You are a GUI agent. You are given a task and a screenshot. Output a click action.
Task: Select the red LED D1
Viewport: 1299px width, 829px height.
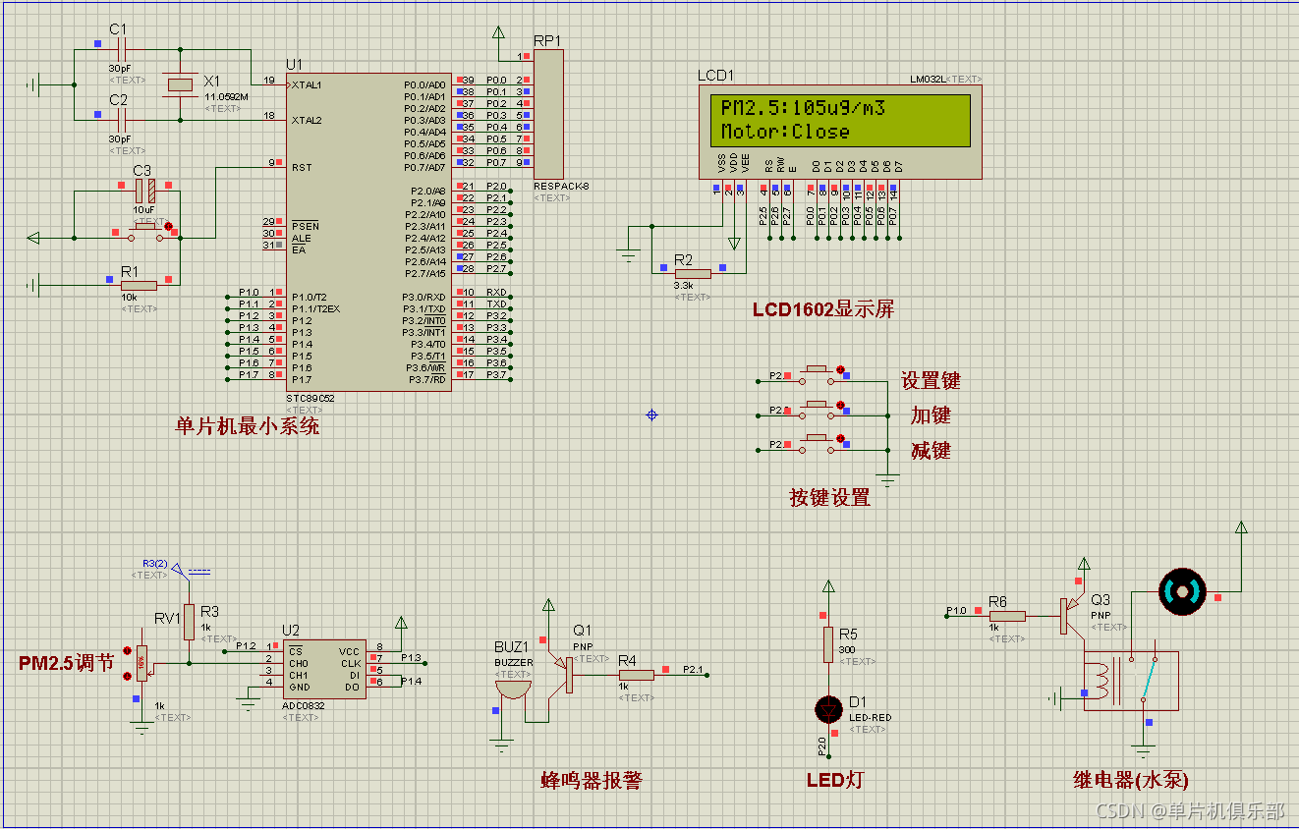click(x=828, y=708)
